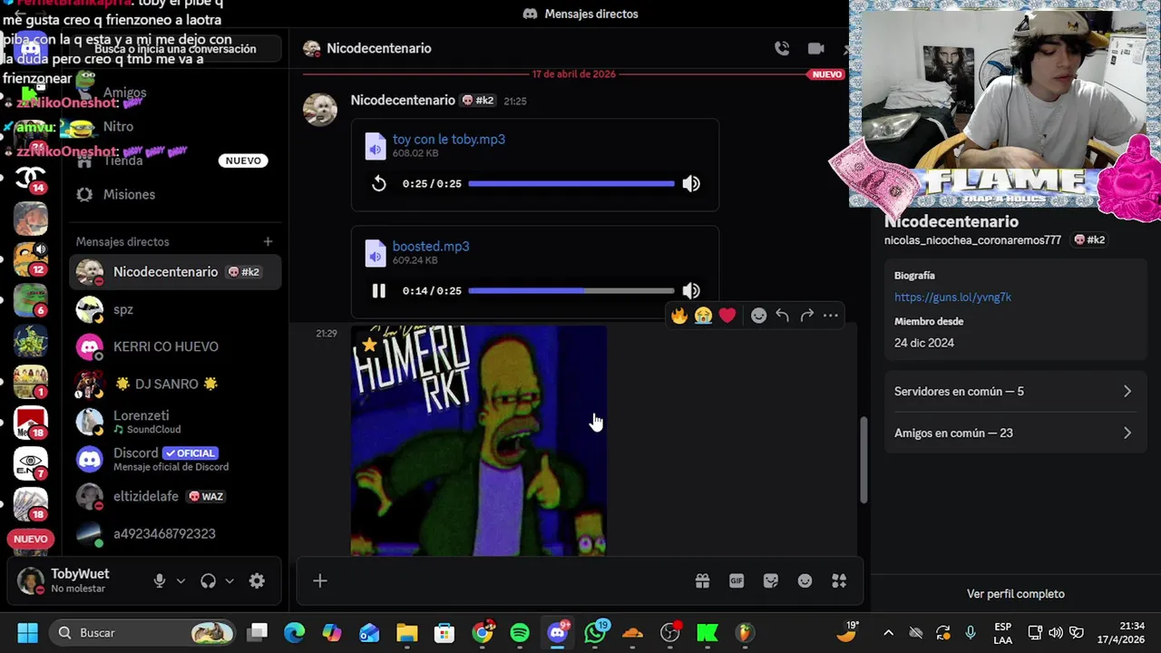
Task: Start a voice call with Nicodecentenario
Action: tap(782, 49)
